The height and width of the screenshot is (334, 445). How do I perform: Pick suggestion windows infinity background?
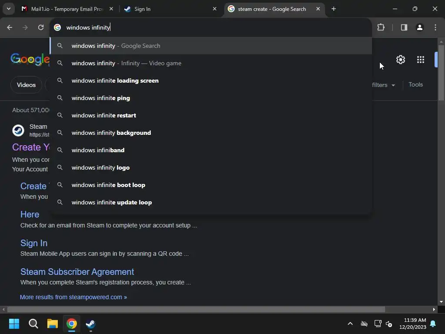coord(211,133)
